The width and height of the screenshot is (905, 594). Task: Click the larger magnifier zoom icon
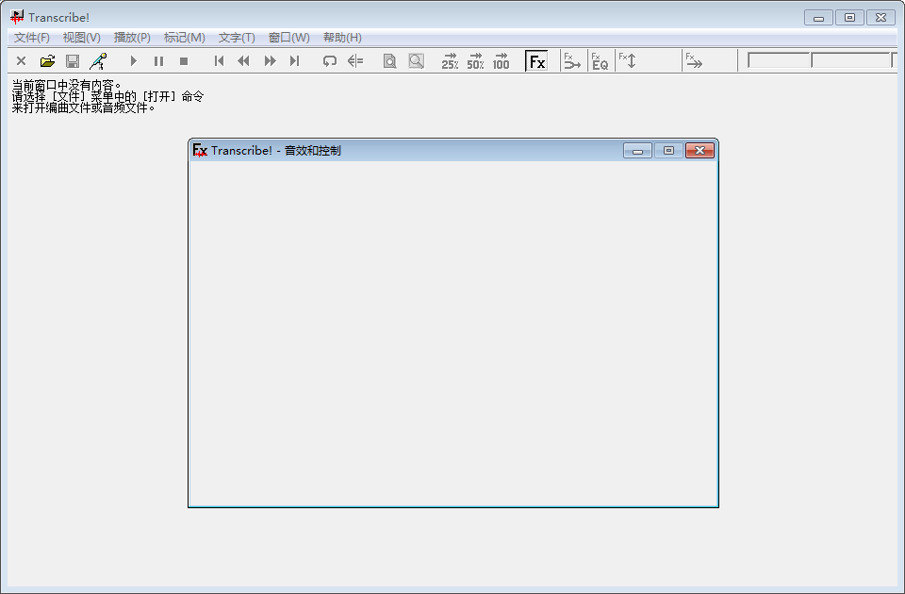pos(416,60)
